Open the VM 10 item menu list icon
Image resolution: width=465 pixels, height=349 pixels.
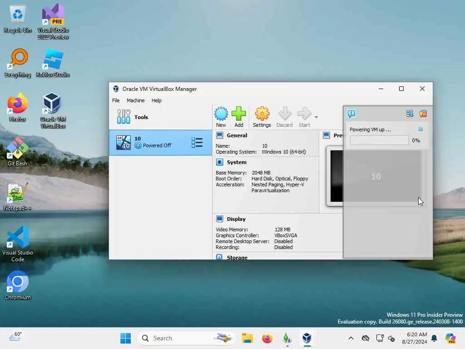point(197,142)
